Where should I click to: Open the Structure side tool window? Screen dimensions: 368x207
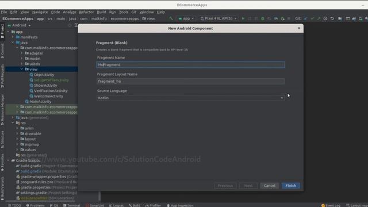coord(2,139)
